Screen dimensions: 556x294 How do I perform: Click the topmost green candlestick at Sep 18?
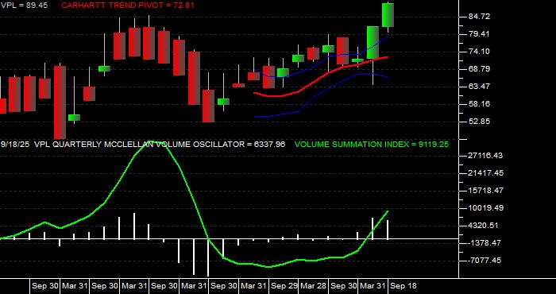(x=388, y=15)
